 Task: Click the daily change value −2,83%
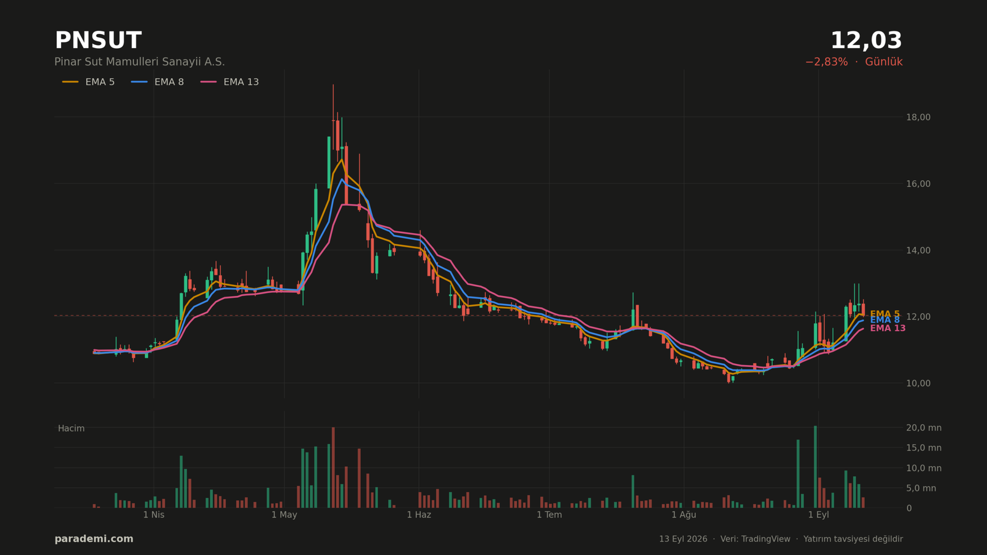coord(827,62)
